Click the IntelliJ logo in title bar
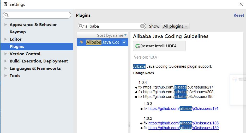246x133 pixels. tap(5, 4)
